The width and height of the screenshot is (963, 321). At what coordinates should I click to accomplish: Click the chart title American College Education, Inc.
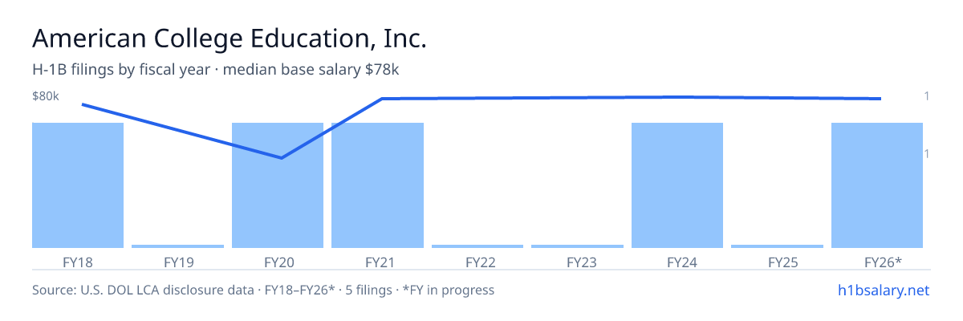point(229,39)
